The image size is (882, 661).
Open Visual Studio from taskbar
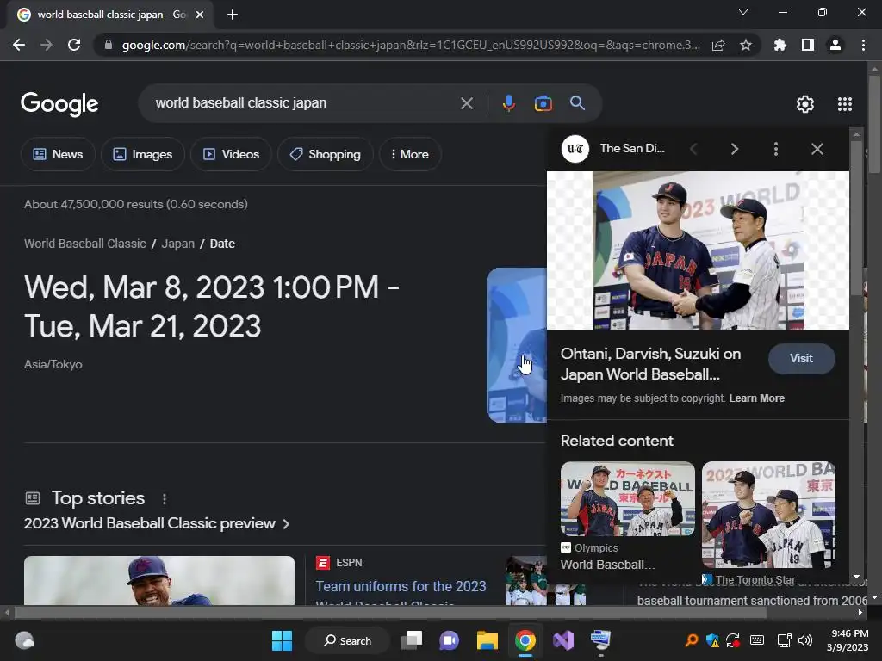tap(563, 640)
